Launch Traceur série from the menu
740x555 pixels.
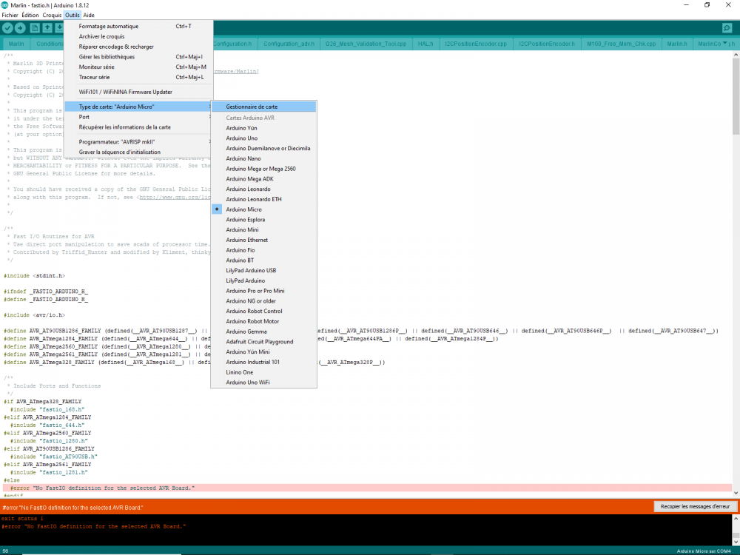138,78
